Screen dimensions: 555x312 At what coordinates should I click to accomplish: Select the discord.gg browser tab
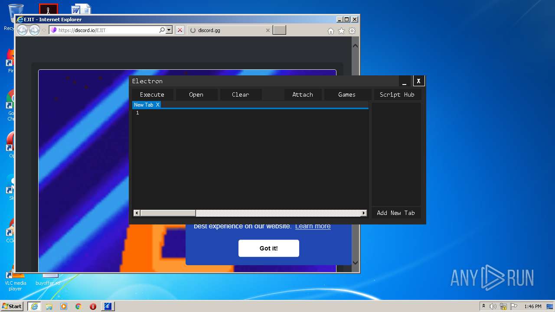pos(230,30)
